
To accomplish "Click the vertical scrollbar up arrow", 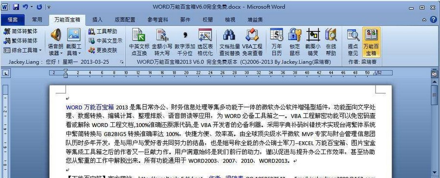I will pyautogui.click(x=435, y=81).
